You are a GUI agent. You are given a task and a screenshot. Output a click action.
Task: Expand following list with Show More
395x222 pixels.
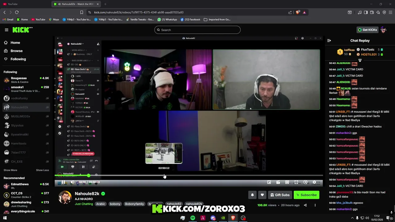click(10, 170)
